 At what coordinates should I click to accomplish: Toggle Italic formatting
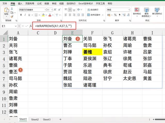25,15
